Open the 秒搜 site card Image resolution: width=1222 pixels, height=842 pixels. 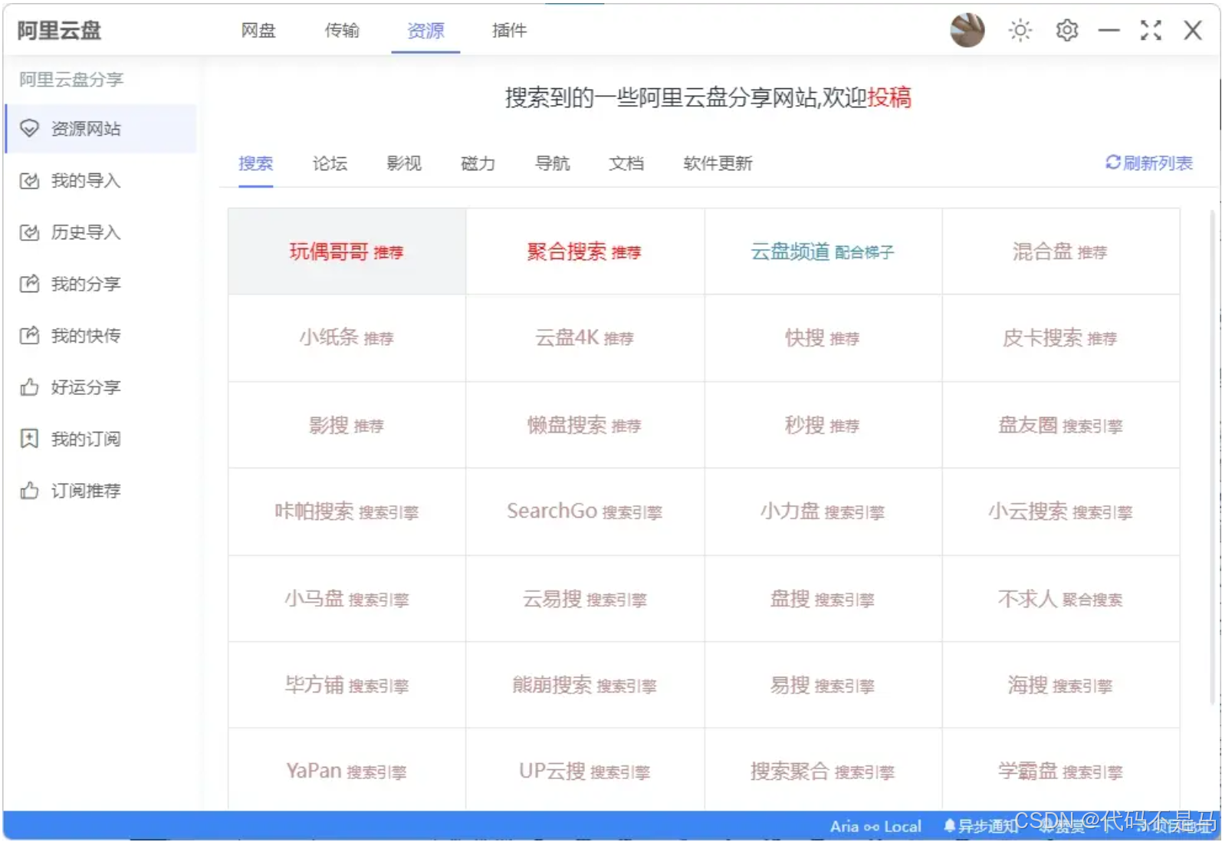click(823, 425)
